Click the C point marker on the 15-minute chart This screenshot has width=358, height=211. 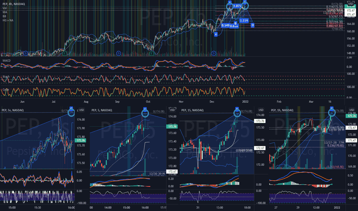[237, 109]
